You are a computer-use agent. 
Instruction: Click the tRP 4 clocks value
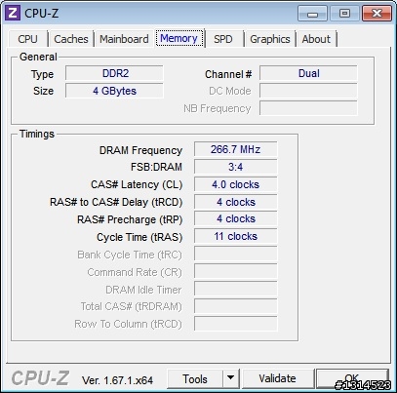click(x=236, y=218)
